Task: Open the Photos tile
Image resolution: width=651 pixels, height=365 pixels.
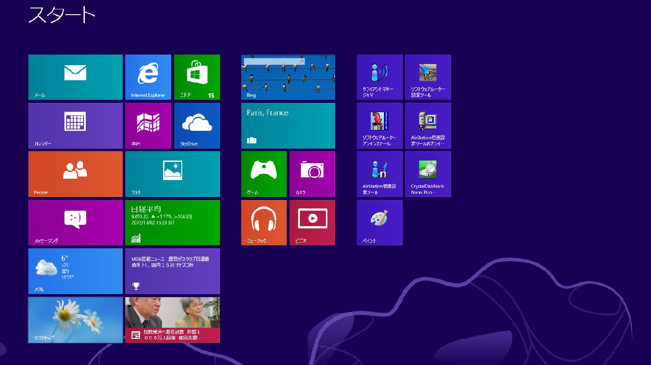Action: pos(172,174)
